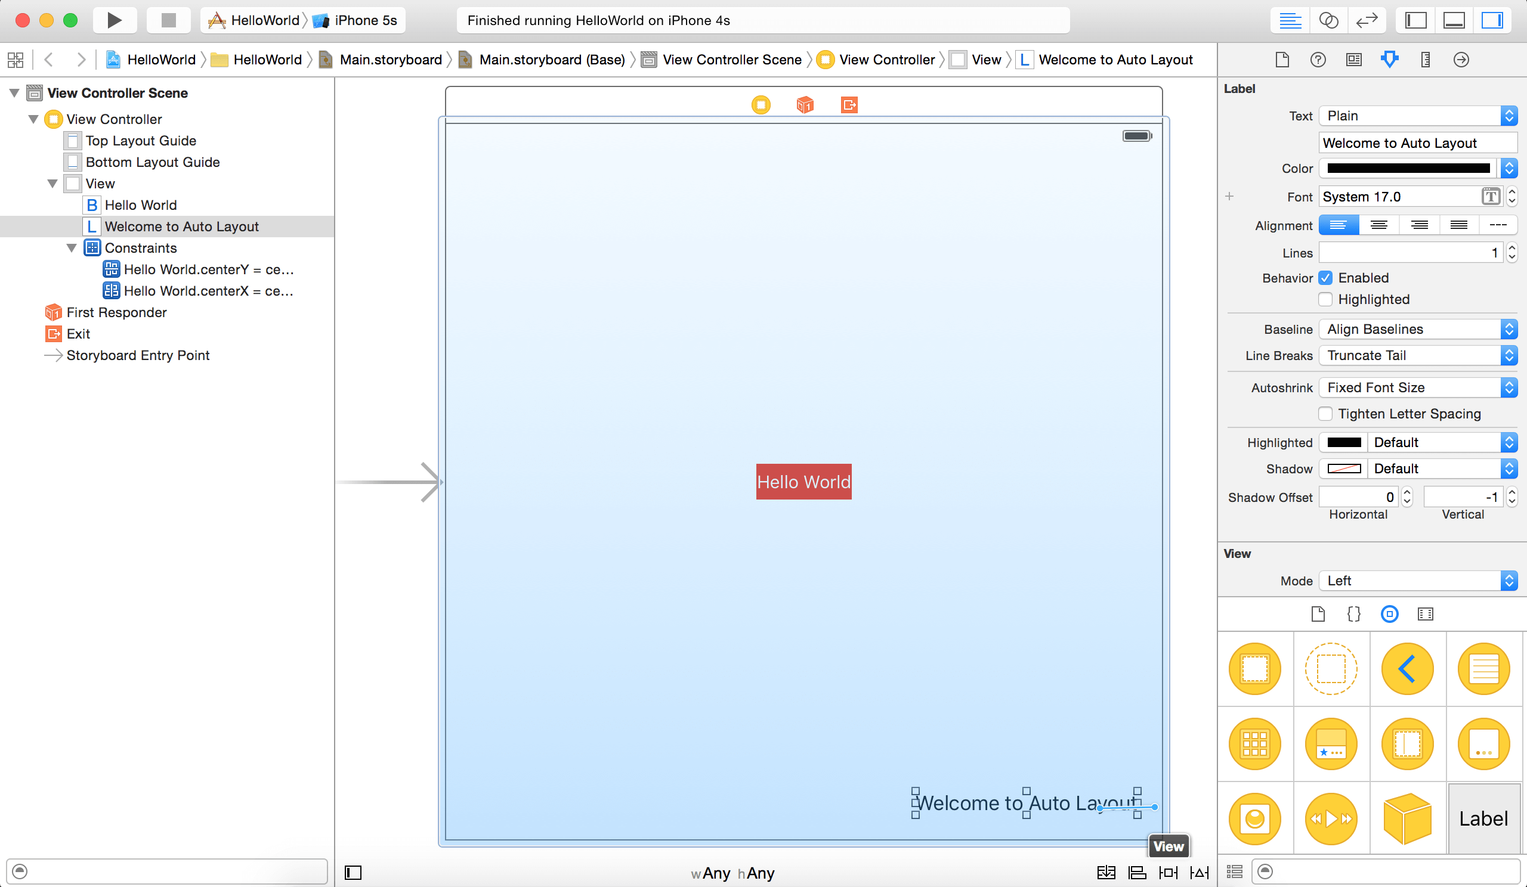Click the label Color swatch in inspector

(x=1409, y=168)
